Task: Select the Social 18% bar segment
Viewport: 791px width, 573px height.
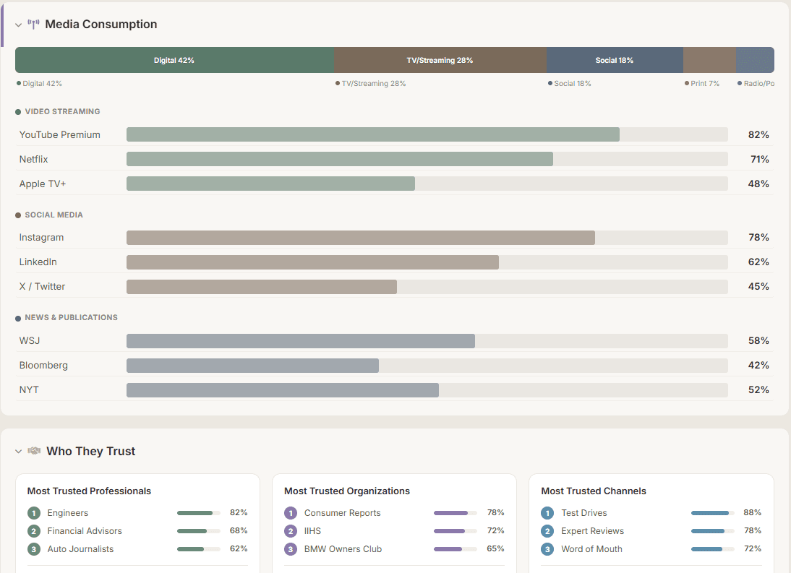Action: coord(615,60)
